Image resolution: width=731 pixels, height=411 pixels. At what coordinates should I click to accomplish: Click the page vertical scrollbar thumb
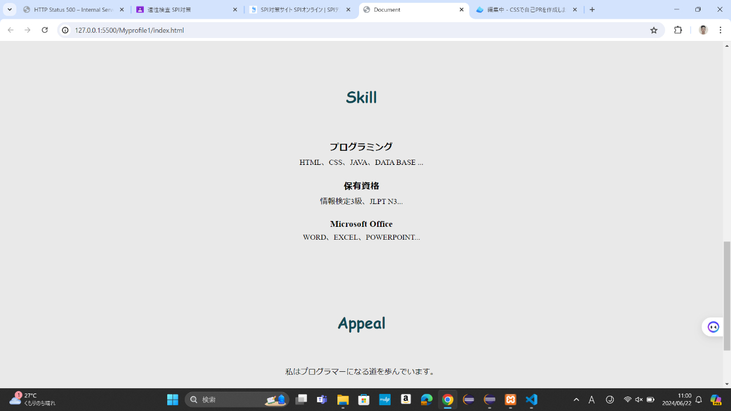pyautogui.click(x=727, y=296)
